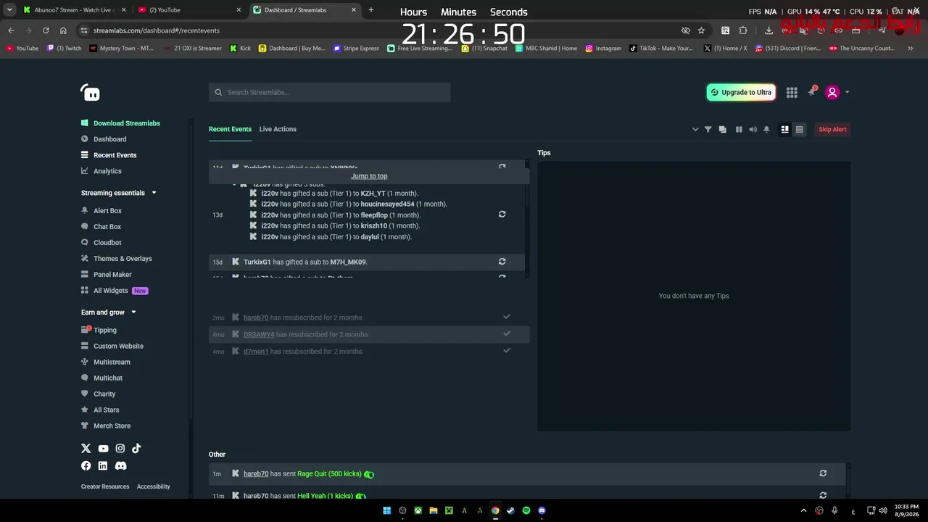Select the Recent Events tab
Viewport: 928px width, 522px height.
click(230, 129)
